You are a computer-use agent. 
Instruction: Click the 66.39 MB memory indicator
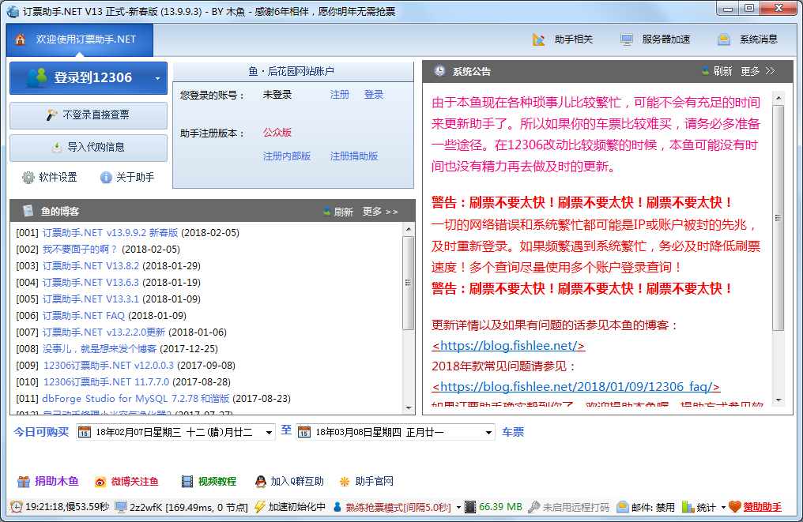[x=494, y=507]
